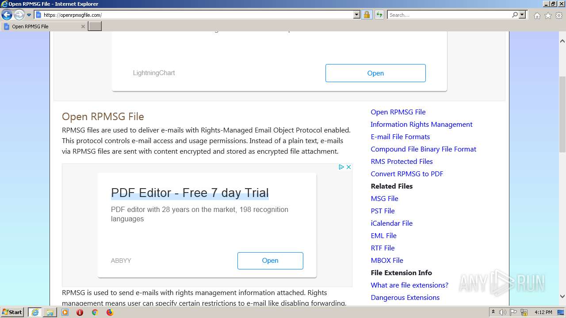Refresh the page with the refresh icon
Viewport: 566px width, 318px height.
379,15
